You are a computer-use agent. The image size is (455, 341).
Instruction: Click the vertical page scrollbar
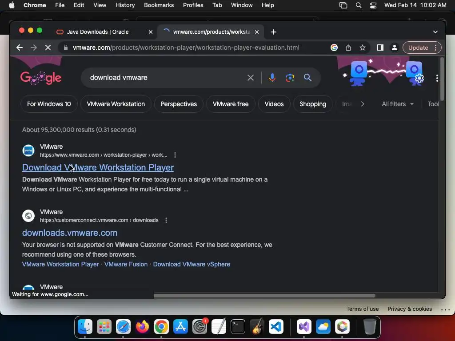click(442, 79)
